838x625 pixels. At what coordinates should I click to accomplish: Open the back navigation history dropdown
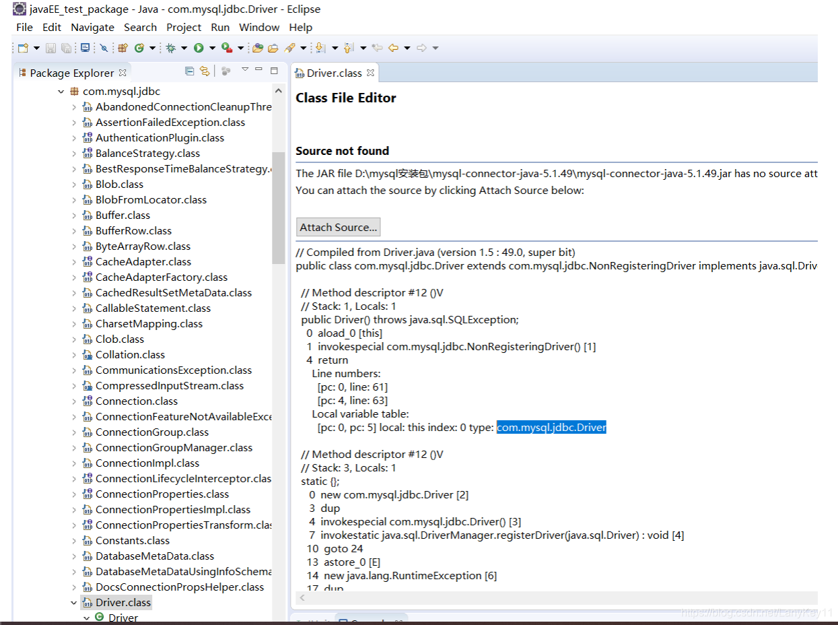[407, 48]
